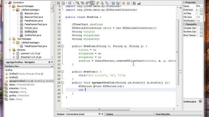
Task: Select Grafica.java in the project tree
Action: [30, 32]
